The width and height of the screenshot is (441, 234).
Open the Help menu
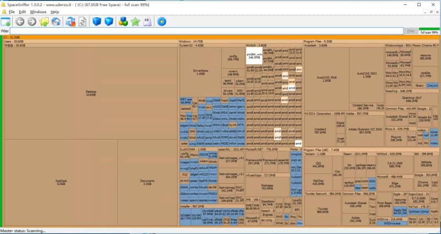point(55,12)
